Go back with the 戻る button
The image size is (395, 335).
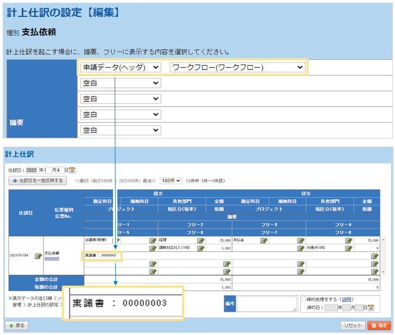pos(16,325)
